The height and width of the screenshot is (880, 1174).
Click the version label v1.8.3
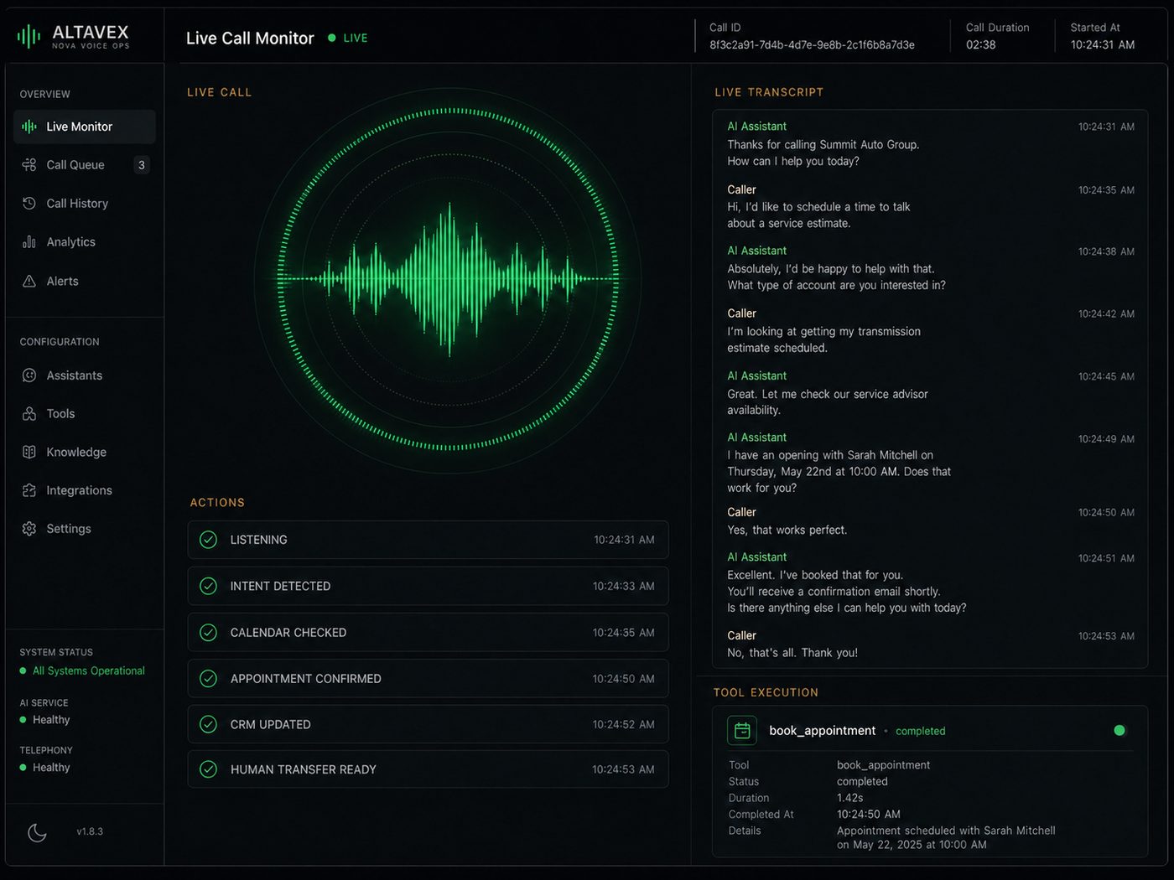click(x=90, y=832)
